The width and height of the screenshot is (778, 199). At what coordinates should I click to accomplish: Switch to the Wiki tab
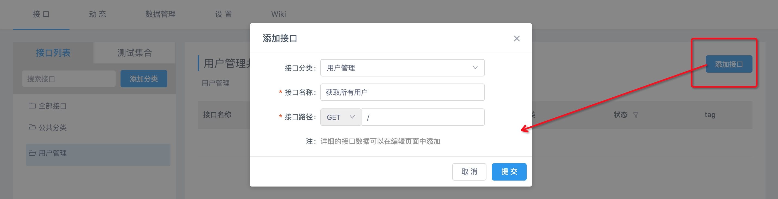(279, 14)
